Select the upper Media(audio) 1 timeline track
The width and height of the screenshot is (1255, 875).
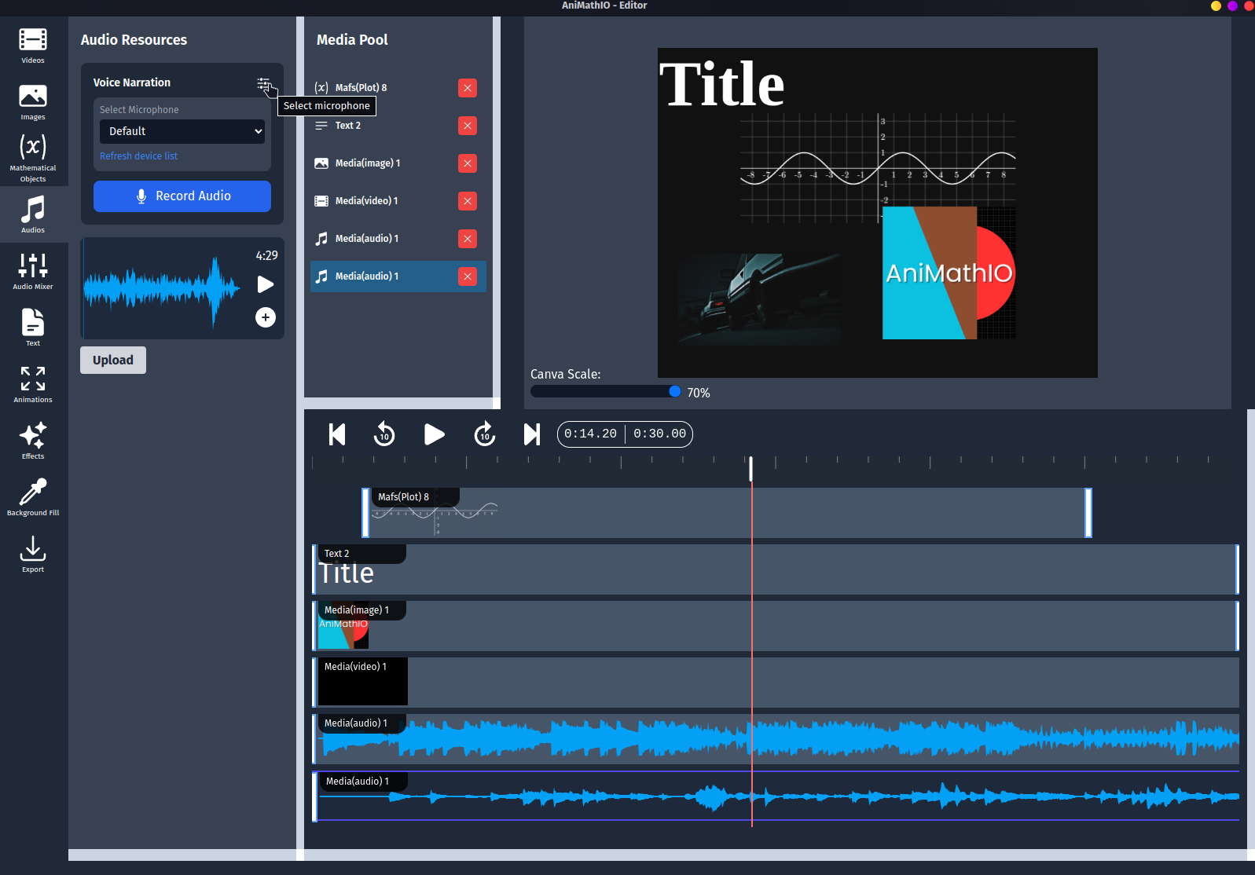coord(776,739)
